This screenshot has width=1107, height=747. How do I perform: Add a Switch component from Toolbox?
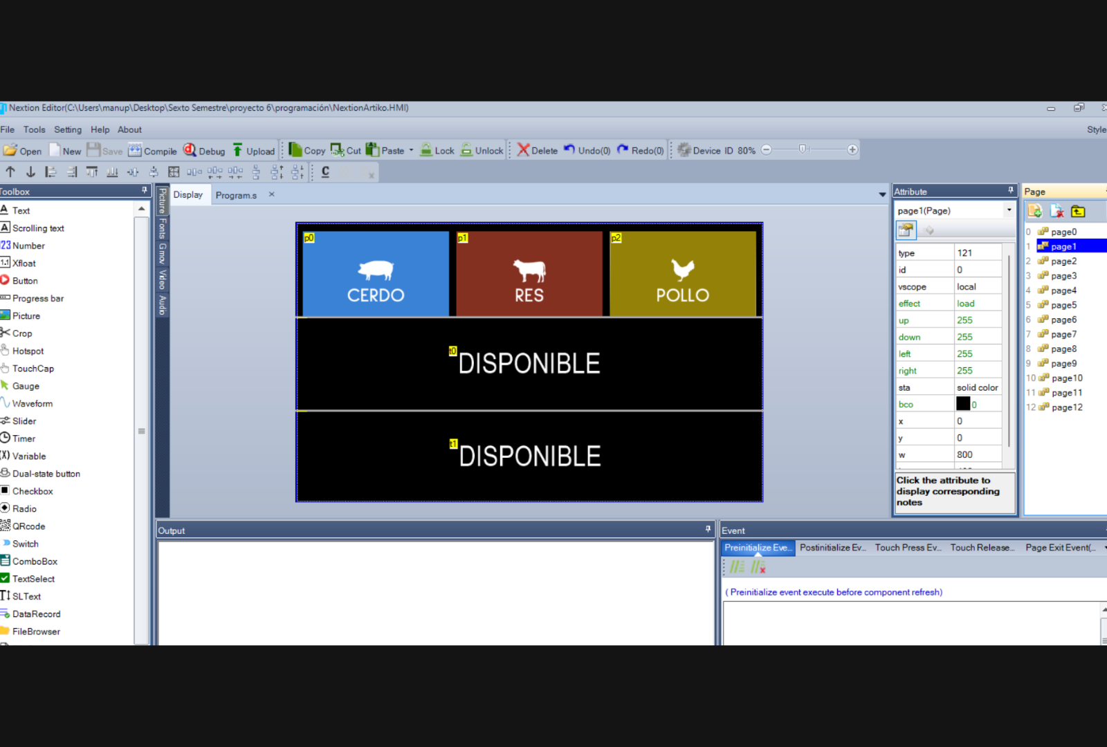click(x=20, y=544)
